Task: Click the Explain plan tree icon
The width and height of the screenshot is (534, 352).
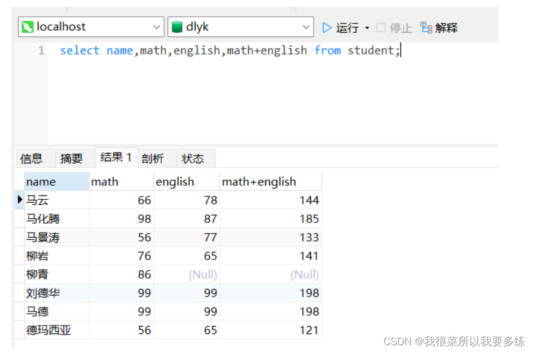Action: 426,28
